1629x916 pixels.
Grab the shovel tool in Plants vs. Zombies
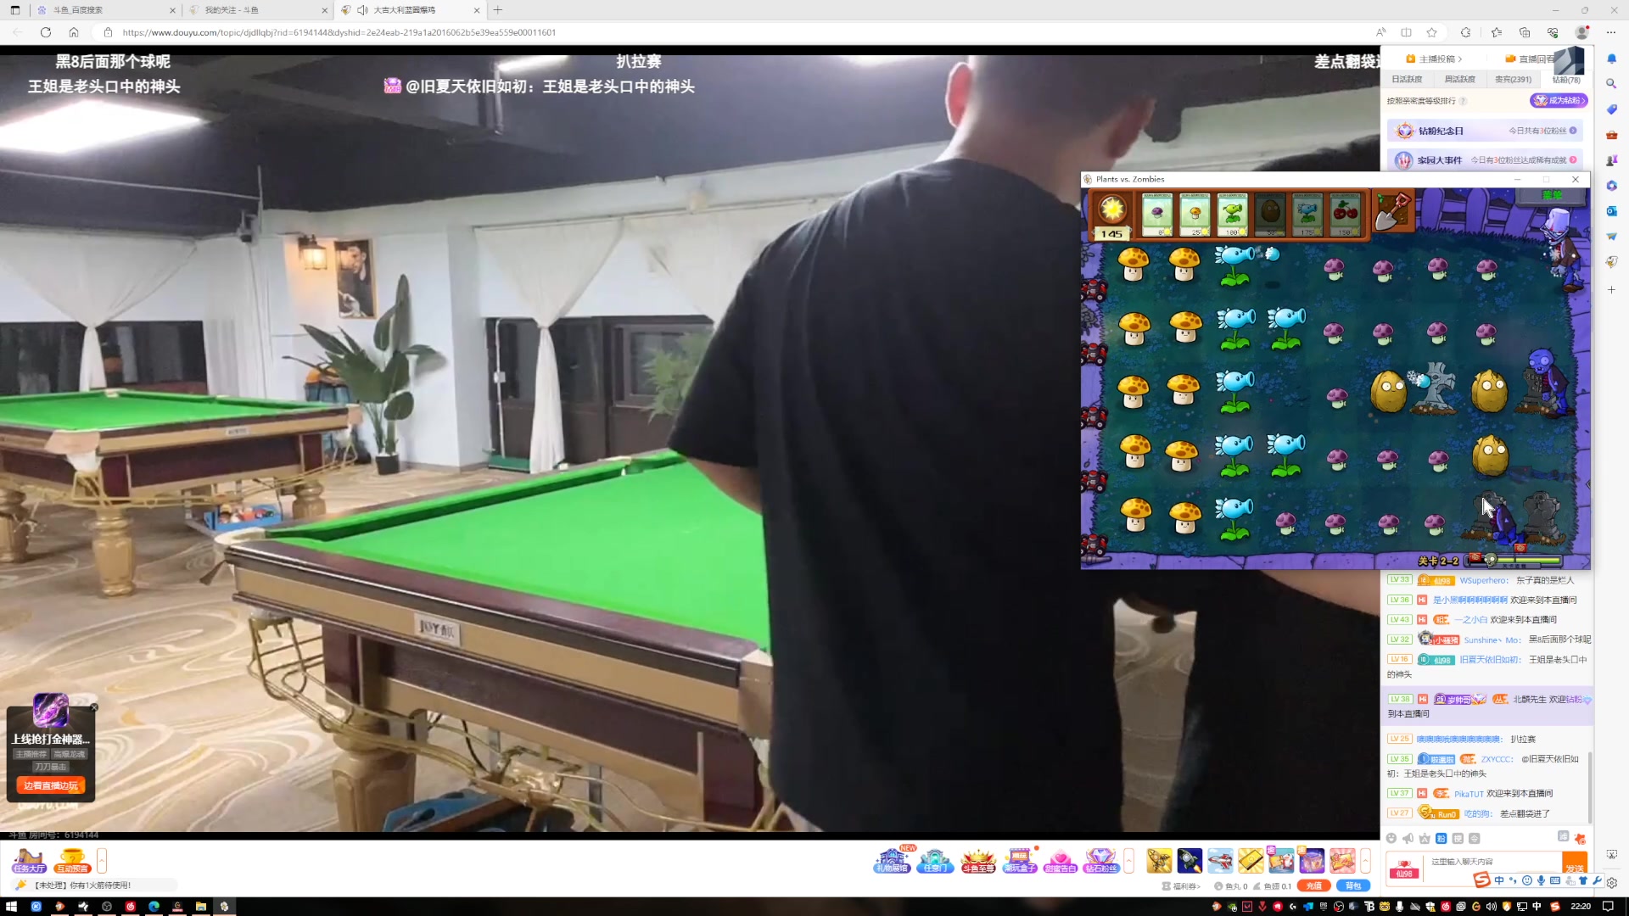pos(1391,211)
